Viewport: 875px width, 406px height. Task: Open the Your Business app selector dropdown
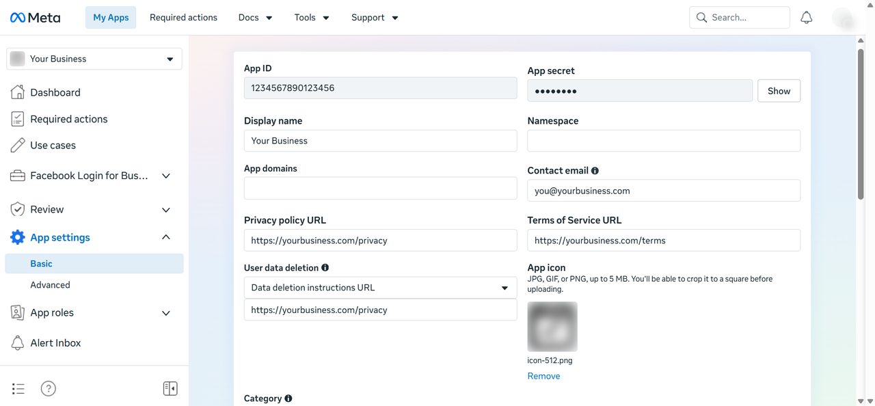point(94,59)
